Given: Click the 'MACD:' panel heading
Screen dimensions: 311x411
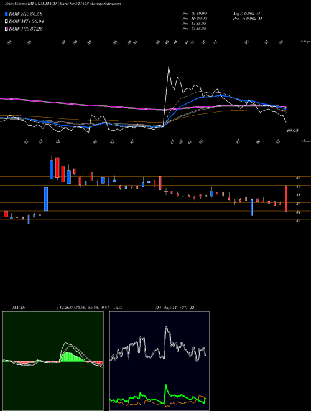Looking at the screenshot, I should click(x=18, y=308).
